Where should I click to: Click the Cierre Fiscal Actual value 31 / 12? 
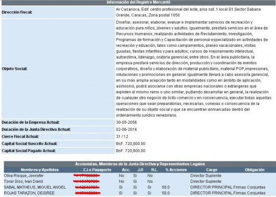(x=122, y=136)
